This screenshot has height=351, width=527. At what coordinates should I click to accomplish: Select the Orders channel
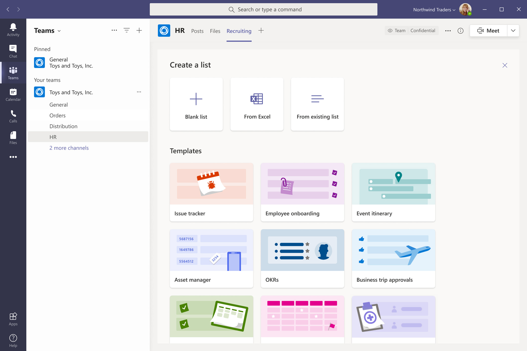[57, 115]
